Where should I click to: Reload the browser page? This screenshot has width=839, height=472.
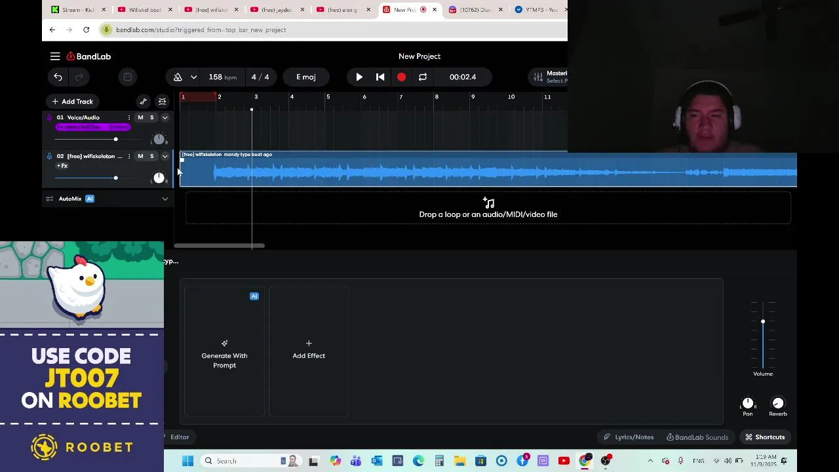point(86,29)
